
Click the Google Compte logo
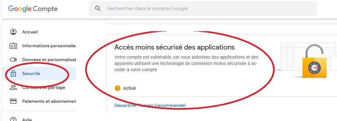[33, 9]
